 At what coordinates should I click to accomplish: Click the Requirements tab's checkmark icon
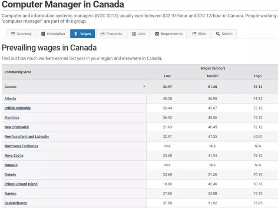157,34
